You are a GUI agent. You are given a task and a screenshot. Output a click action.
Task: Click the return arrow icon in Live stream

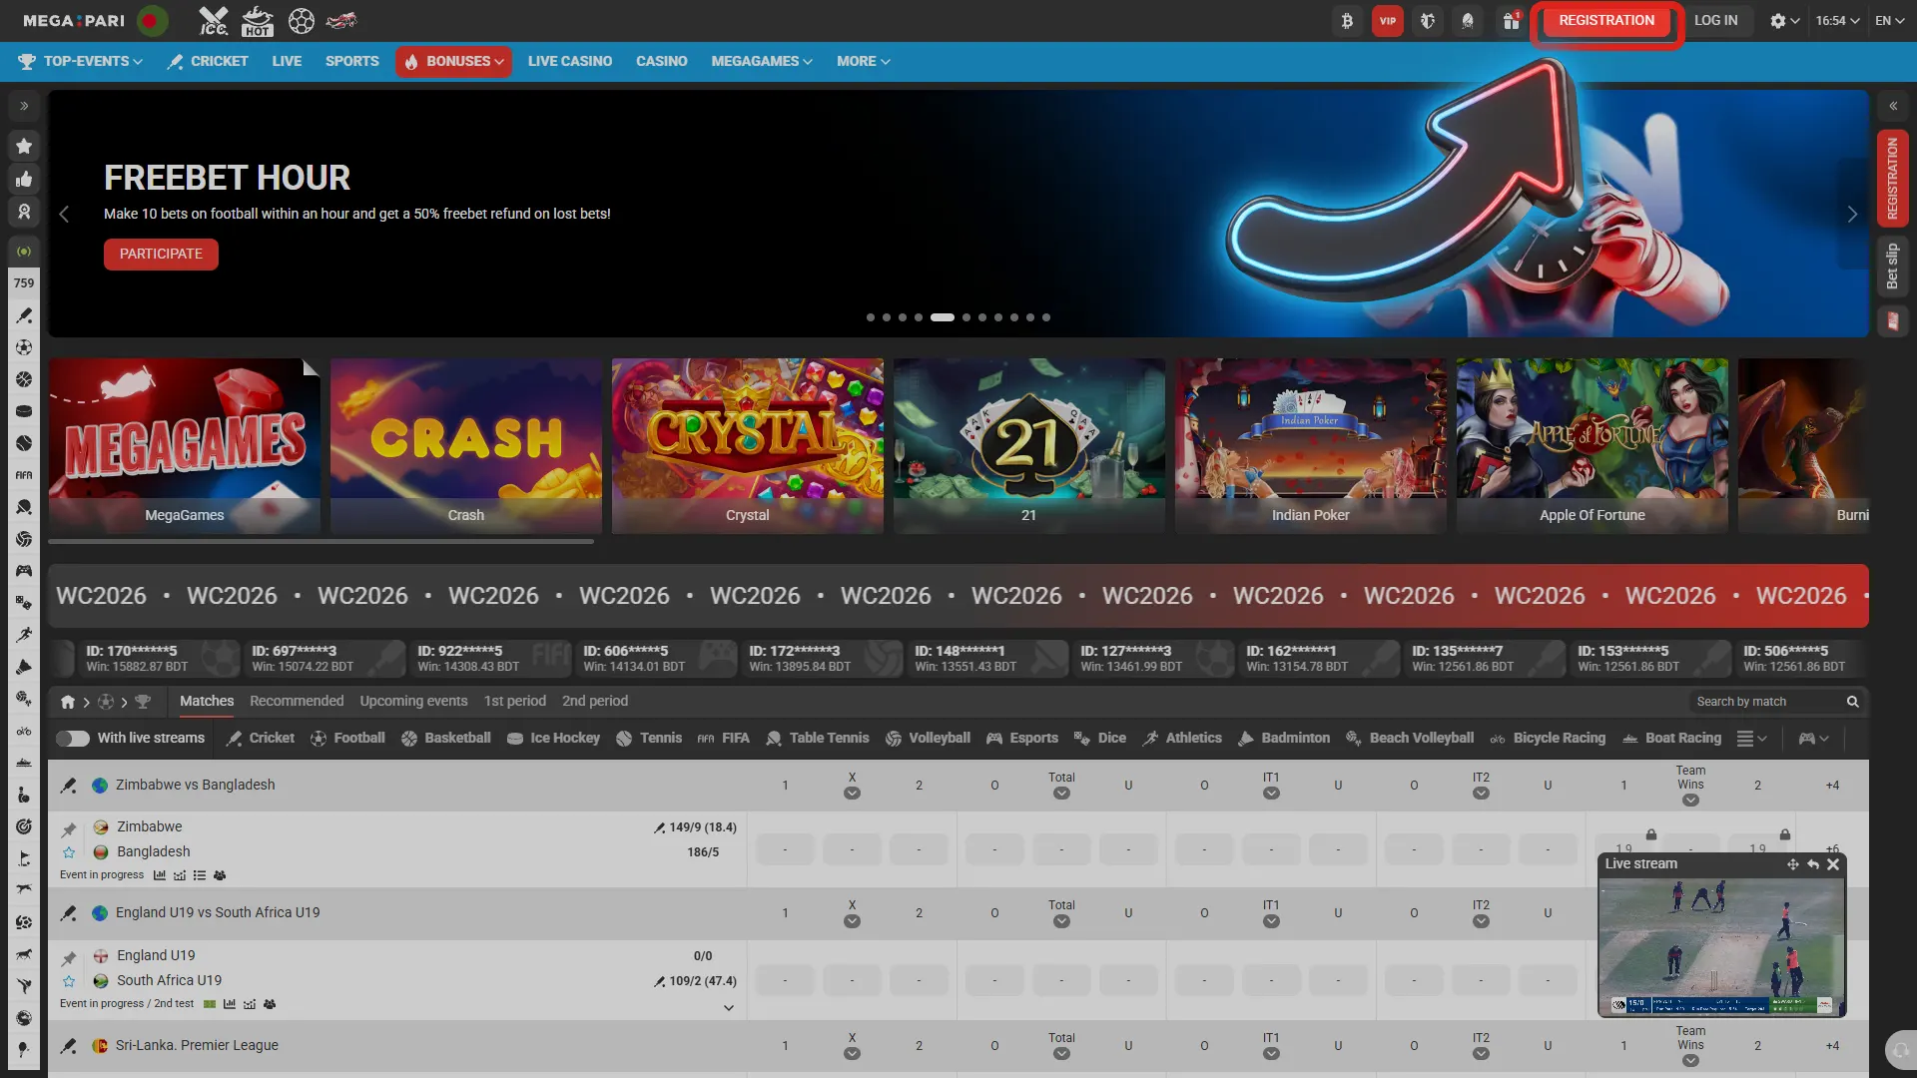[x=1813, y=864]
